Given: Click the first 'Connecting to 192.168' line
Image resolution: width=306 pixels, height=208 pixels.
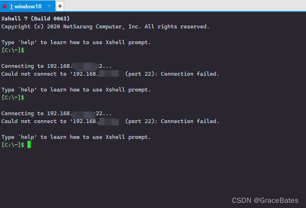Looking at the screenshot, I should (x=56, y=66).
